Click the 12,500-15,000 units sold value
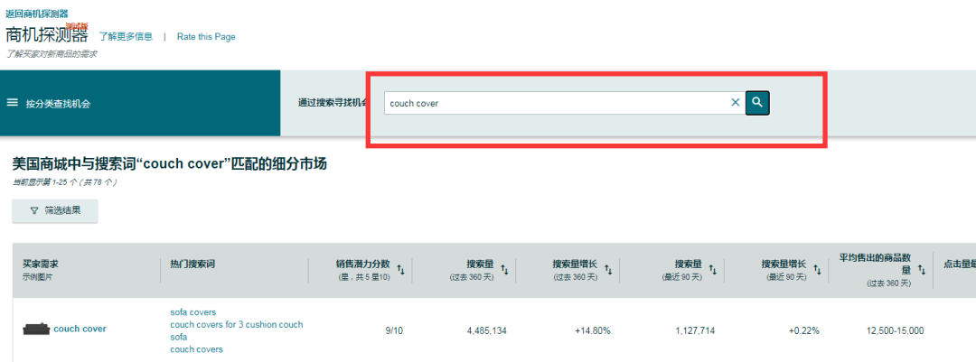 tap(895, 331)
